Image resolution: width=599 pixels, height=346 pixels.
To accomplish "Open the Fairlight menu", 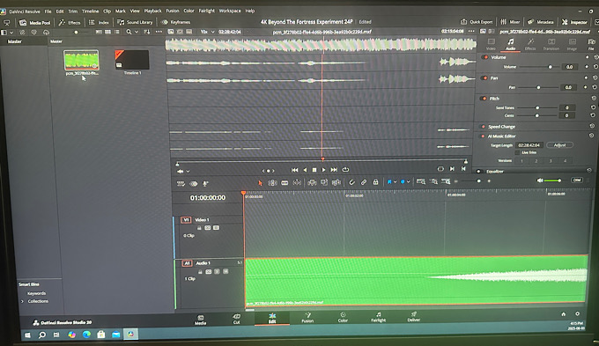I will click(207, 11).
